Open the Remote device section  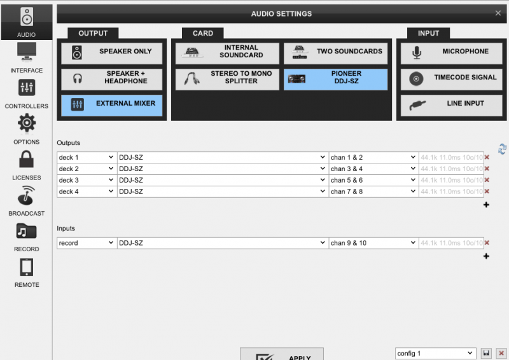click(27, 272)
